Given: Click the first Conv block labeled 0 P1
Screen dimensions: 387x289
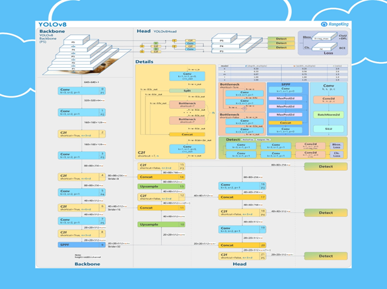Looking at the screenshot, I should [82, 91].
